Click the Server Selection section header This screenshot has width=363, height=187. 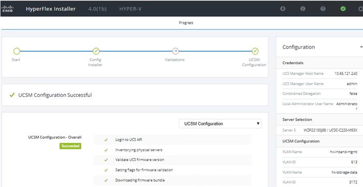click(x=297, y=120)
